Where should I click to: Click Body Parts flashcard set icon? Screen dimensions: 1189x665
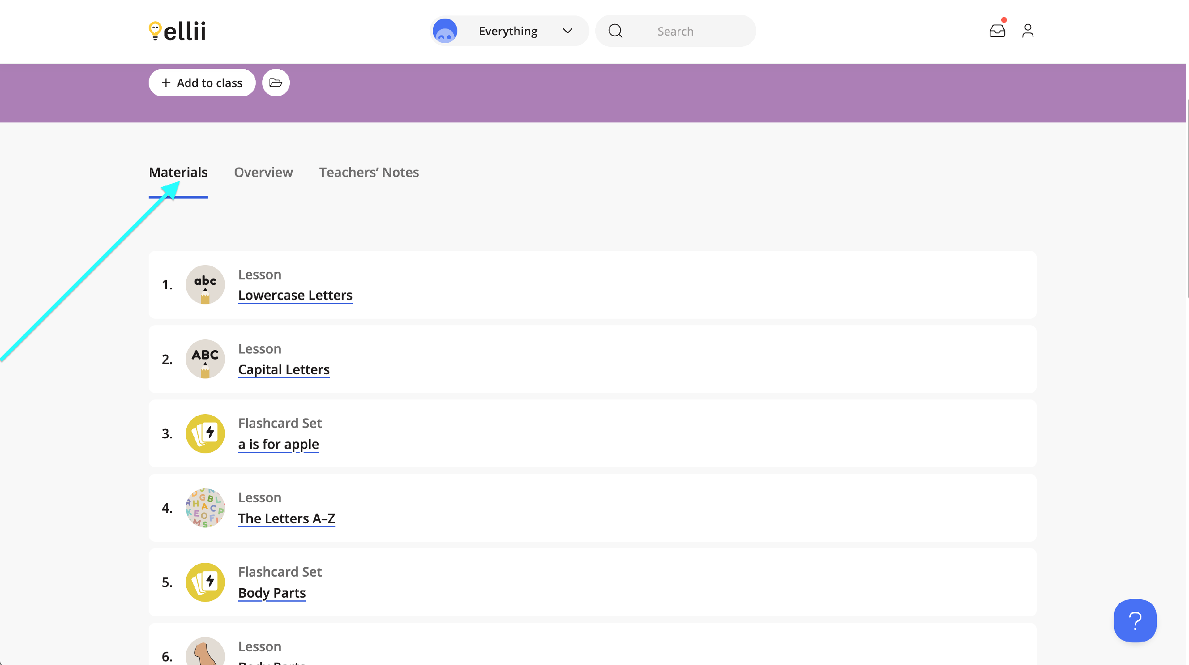(205, 582)
